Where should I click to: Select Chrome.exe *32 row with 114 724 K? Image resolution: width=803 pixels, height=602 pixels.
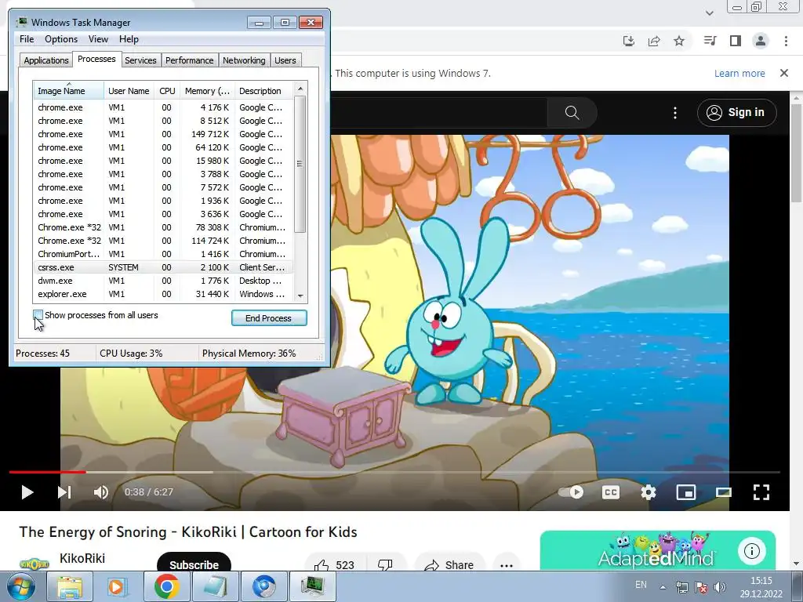[164, 241]
